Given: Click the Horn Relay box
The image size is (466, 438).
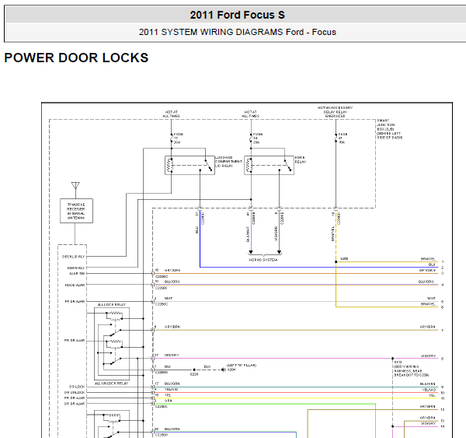Looking at the screenshot, I should (269, 165).
